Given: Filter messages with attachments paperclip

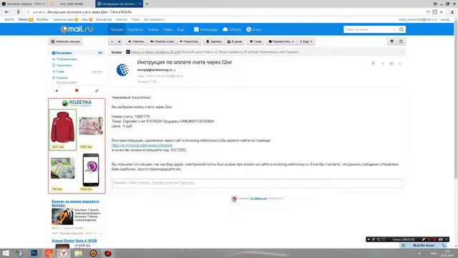Looking at the screenshot, I should coord(97,91).
